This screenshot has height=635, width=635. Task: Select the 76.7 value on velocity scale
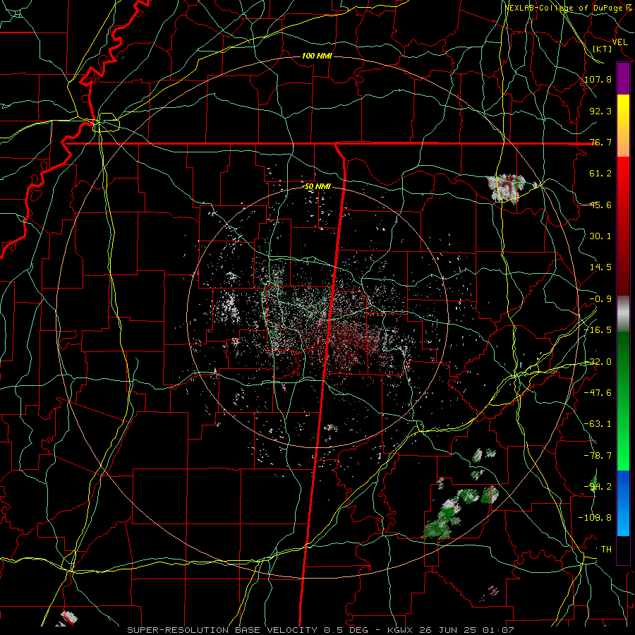click(x=600, y=142)
